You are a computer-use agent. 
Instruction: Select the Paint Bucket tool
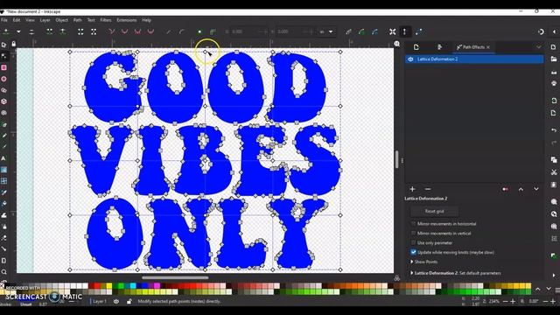pos(3,204)
